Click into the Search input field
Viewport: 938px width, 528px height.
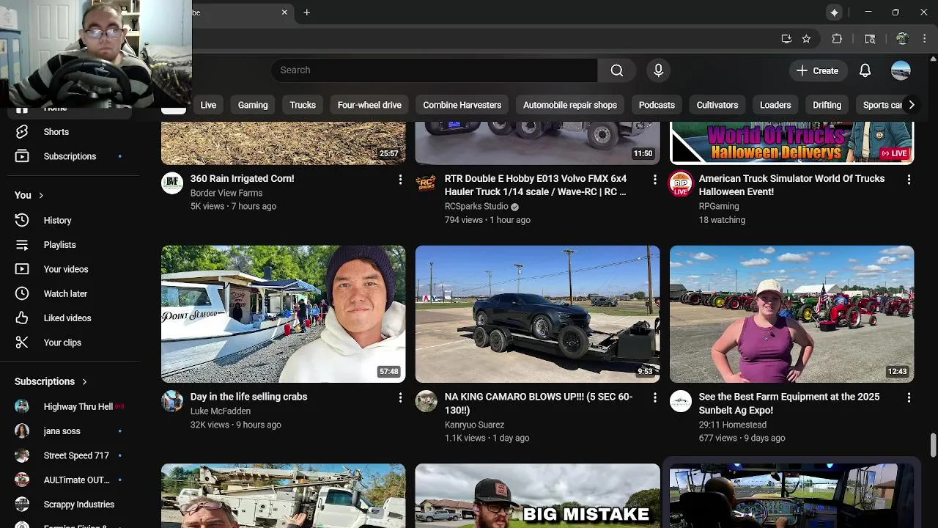click(434, 70)
